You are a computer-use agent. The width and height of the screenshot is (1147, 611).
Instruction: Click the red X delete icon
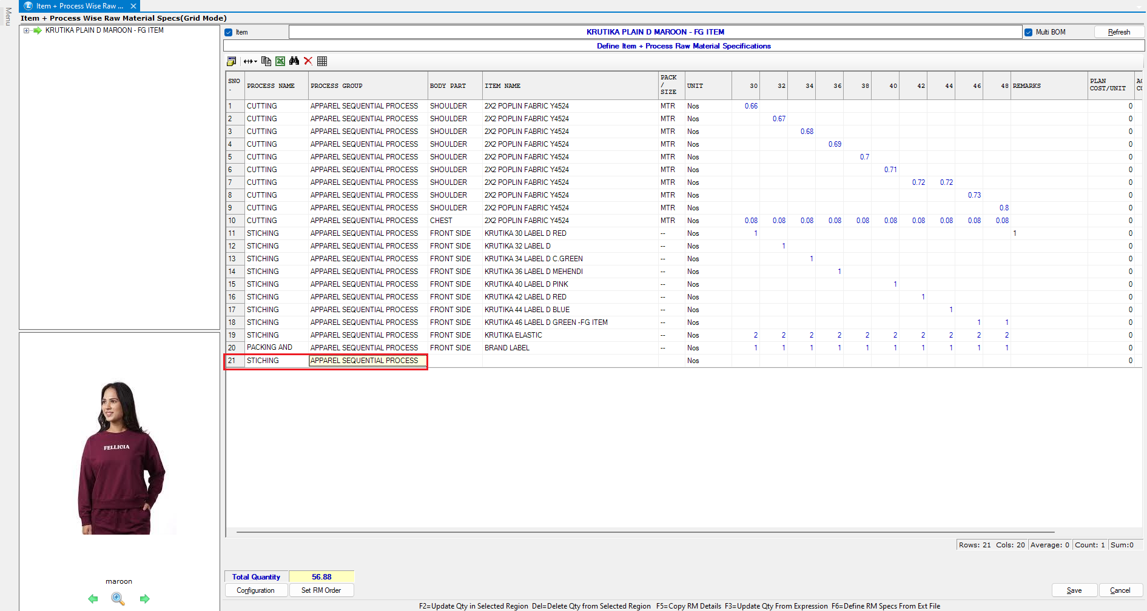pos(308,61)
